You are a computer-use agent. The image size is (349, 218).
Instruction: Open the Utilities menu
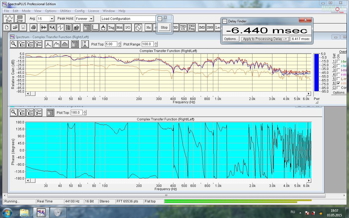click(x=65, y=11)
